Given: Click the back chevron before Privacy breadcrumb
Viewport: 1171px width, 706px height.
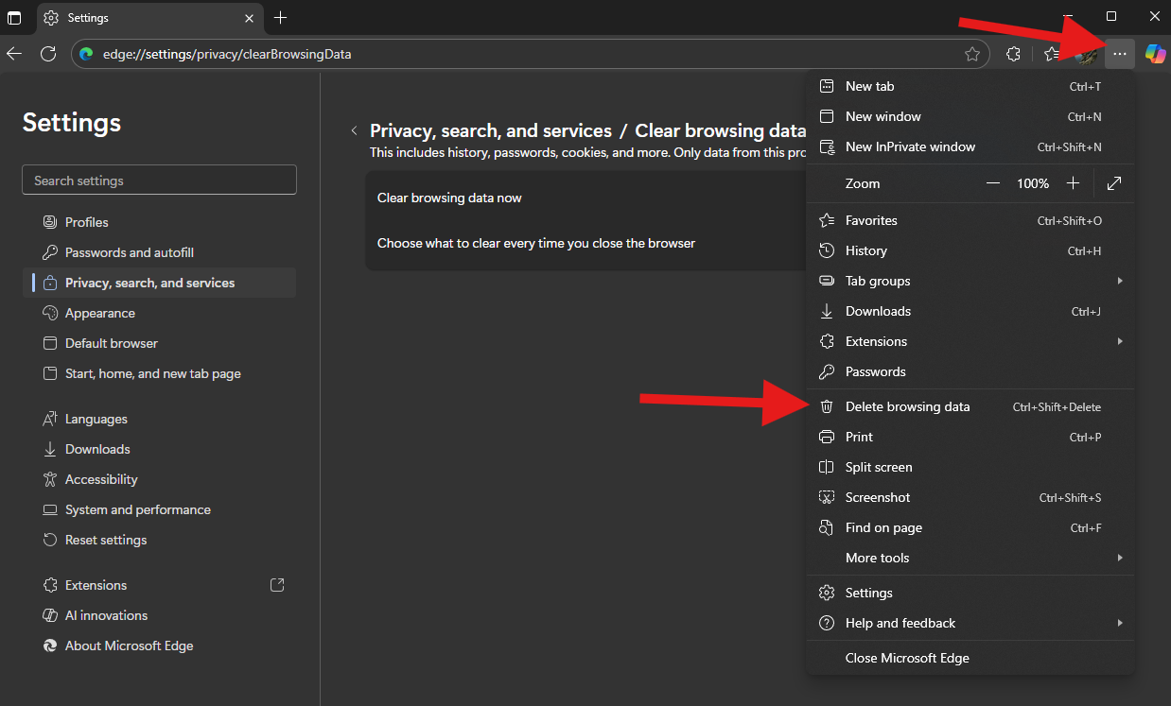Looking at the screenshot, I should tap(354, 131).
